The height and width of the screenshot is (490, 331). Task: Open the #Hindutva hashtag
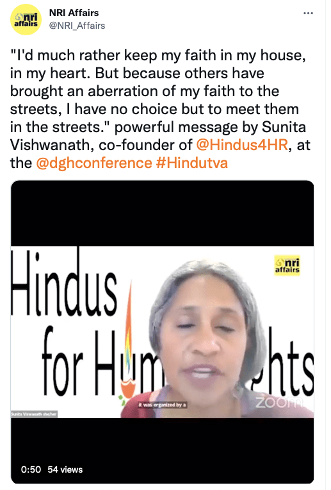tap(192, 163)
